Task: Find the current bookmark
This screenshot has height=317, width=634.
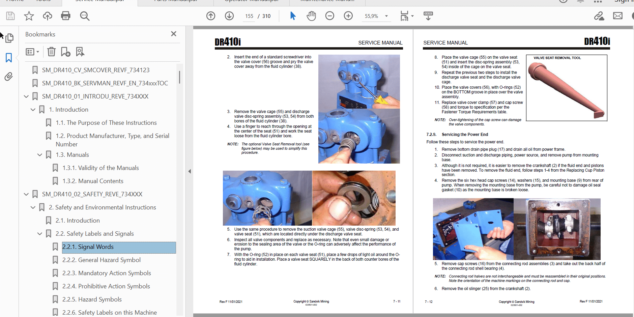Action: pyautogui.click(x=80, y=52)
